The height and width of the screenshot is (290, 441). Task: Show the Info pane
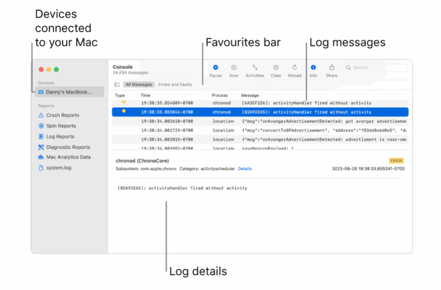[x=313, y=68]
